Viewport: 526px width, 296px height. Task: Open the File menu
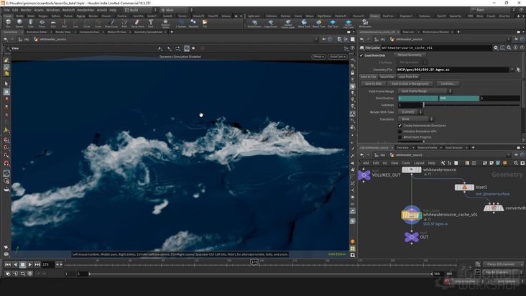(x=6, y=10)
